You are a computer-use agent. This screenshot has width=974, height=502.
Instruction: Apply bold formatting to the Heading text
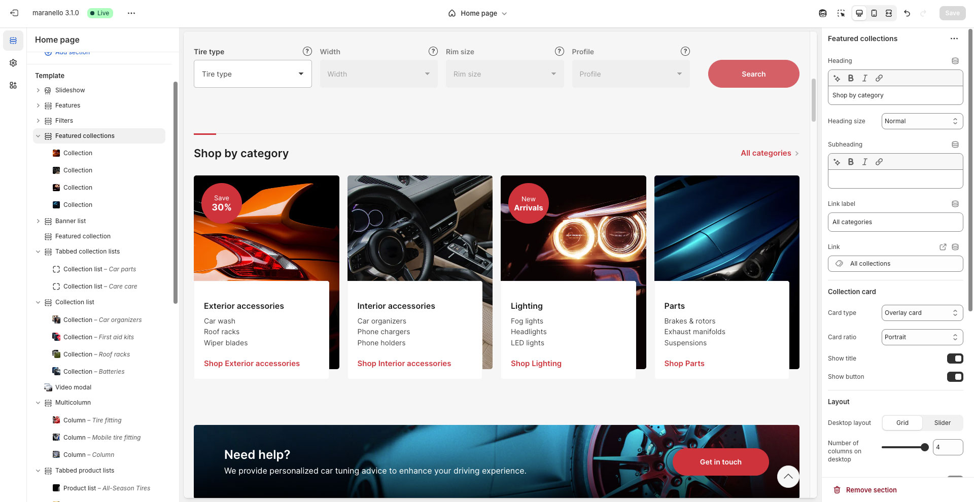851,78
